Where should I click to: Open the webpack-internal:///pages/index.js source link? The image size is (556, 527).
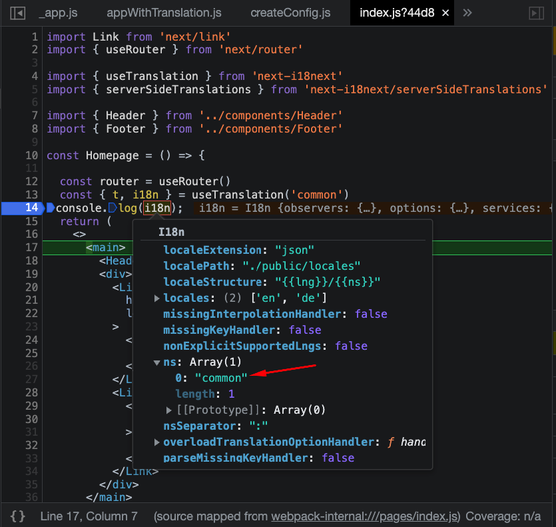364,516
